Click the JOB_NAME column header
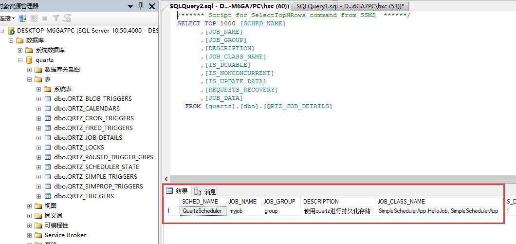Image resolution: width=516 pixels, height=244 pixels. pyautogui.click(x=244, y=201)
